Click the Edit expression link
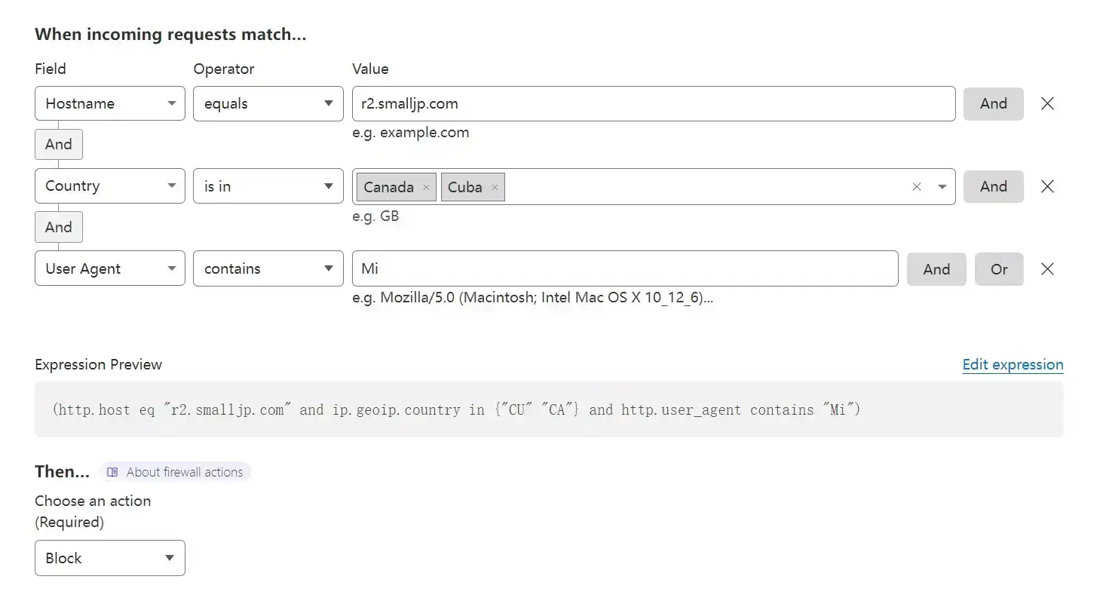Image resolution: width=1106 pixels, height=607 pixels. [1013, 365]
